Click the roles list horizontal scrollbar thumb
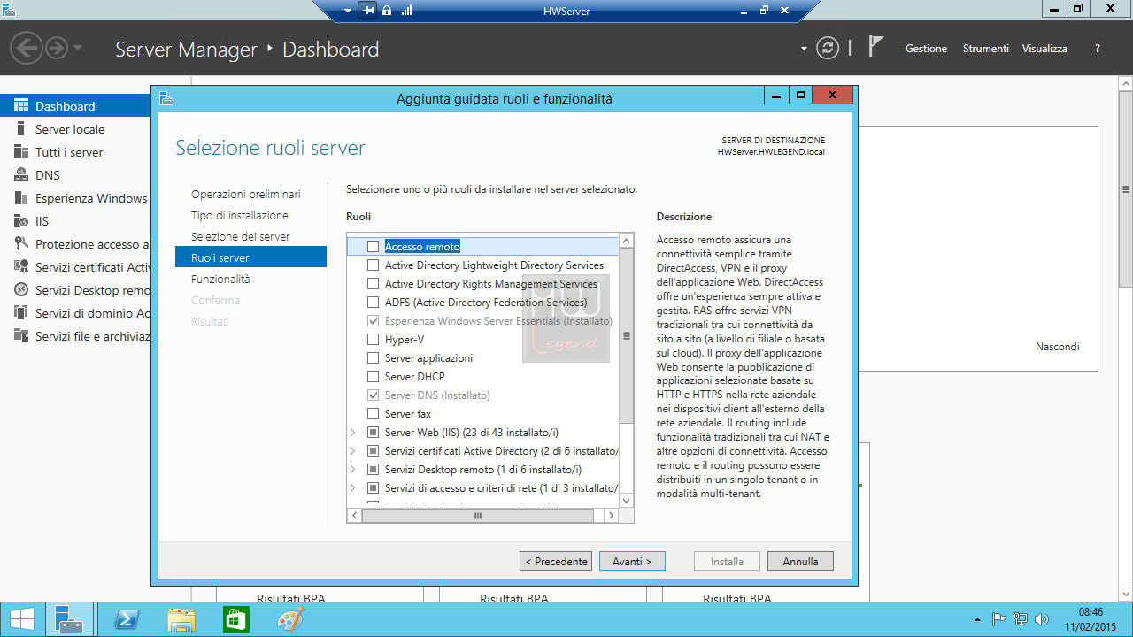The image size is (1133, 637). (477, 515)
